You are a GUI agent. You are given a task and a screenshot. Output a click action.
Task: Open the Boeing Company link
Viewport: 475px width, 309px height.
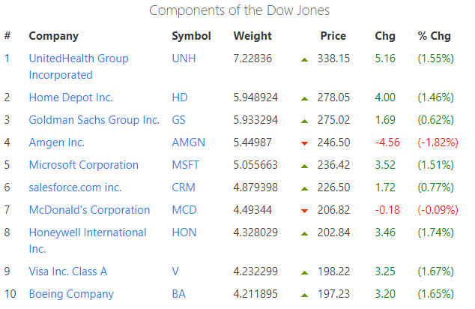(x=71, y=294)
